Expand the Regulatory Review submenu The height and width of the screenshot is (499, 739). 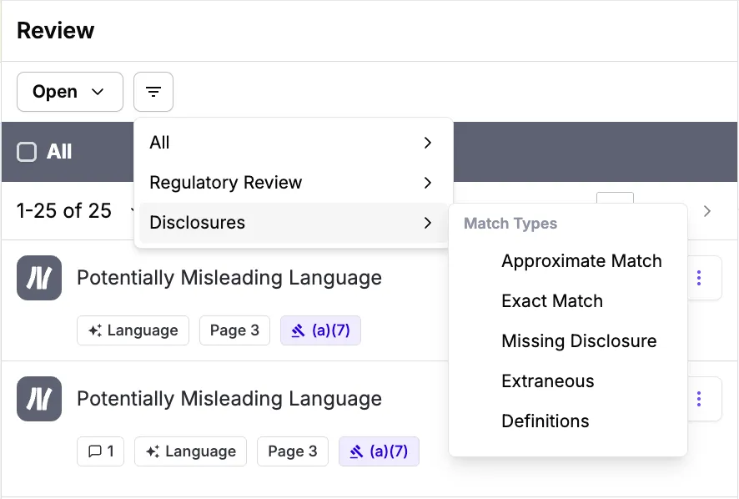pos(293,183)
